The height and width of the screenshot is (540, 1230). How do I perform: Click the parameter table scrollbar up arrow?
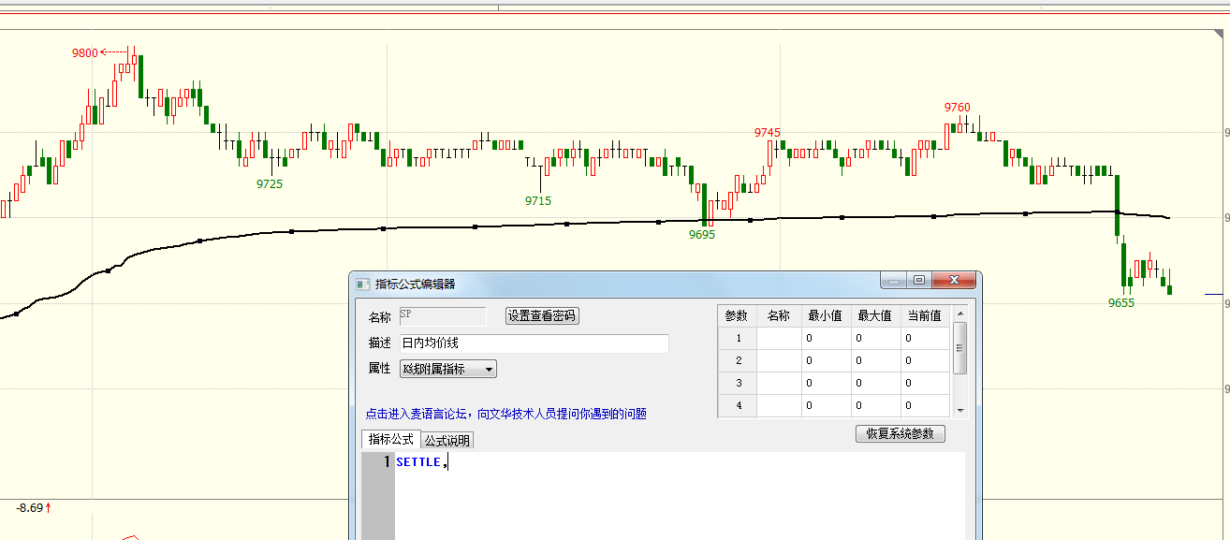pos(961,317)
